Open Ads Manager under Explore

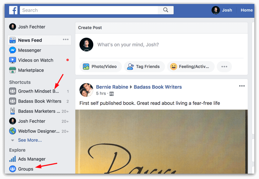(x=32, y=159)
